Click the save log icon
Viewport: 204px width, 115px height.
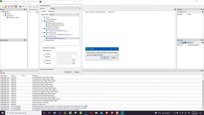[4, 73]
